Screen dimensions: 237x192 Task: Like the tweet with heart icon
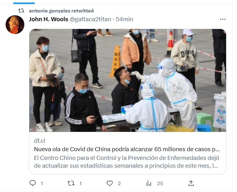pyautogui.click(x=109, y=183)
